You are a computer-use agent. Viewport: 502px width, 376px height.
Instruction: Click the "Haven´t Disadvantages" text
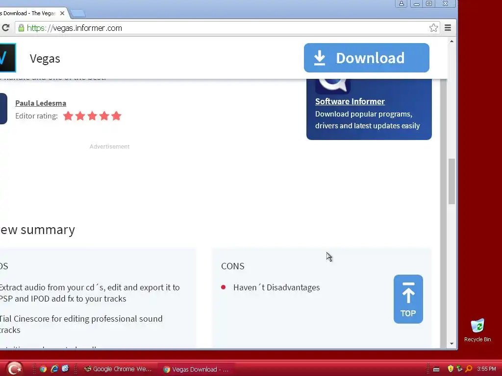tap(276, 287)
